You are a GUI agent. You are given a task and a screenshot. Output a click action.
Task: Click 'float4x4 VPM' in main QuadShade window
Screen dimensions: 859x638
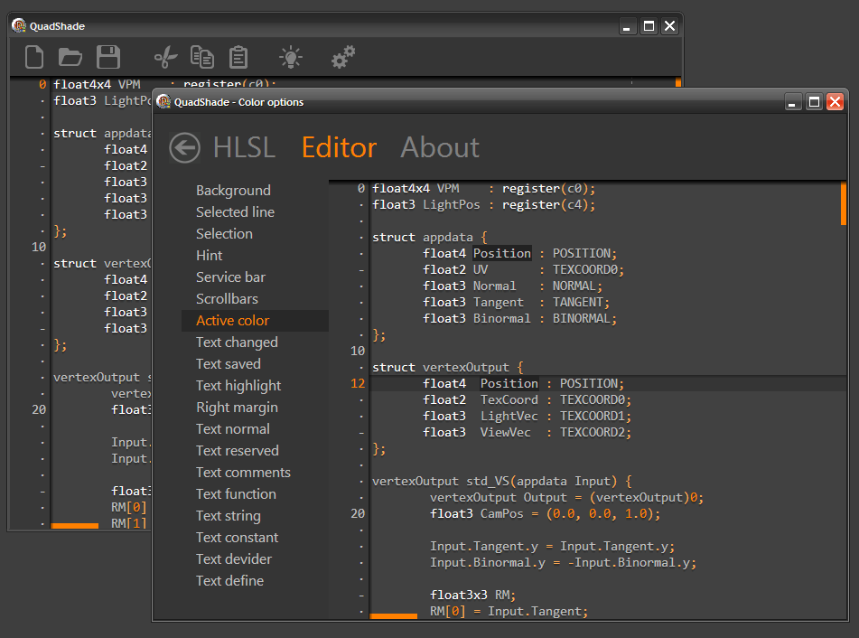(x=97, y=84)
